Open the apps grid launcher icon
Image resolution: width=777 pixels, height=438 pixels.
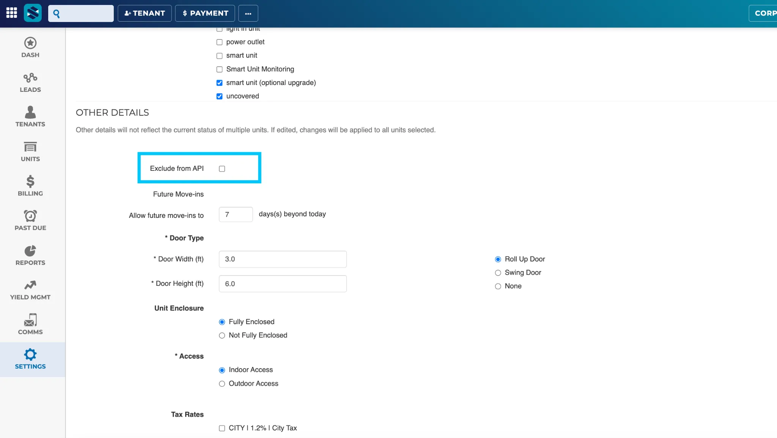pyautogui.click(x=11, y=13)
